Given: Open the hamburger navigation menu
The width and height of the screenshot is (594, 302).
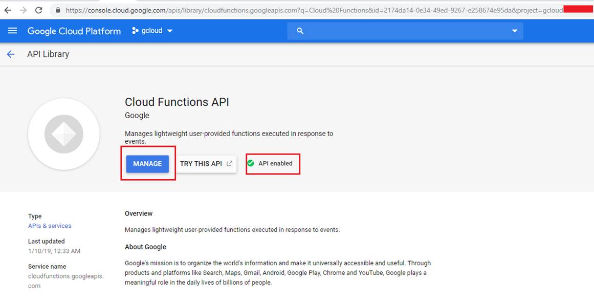Looking at the screenshot, I should 12,31.
